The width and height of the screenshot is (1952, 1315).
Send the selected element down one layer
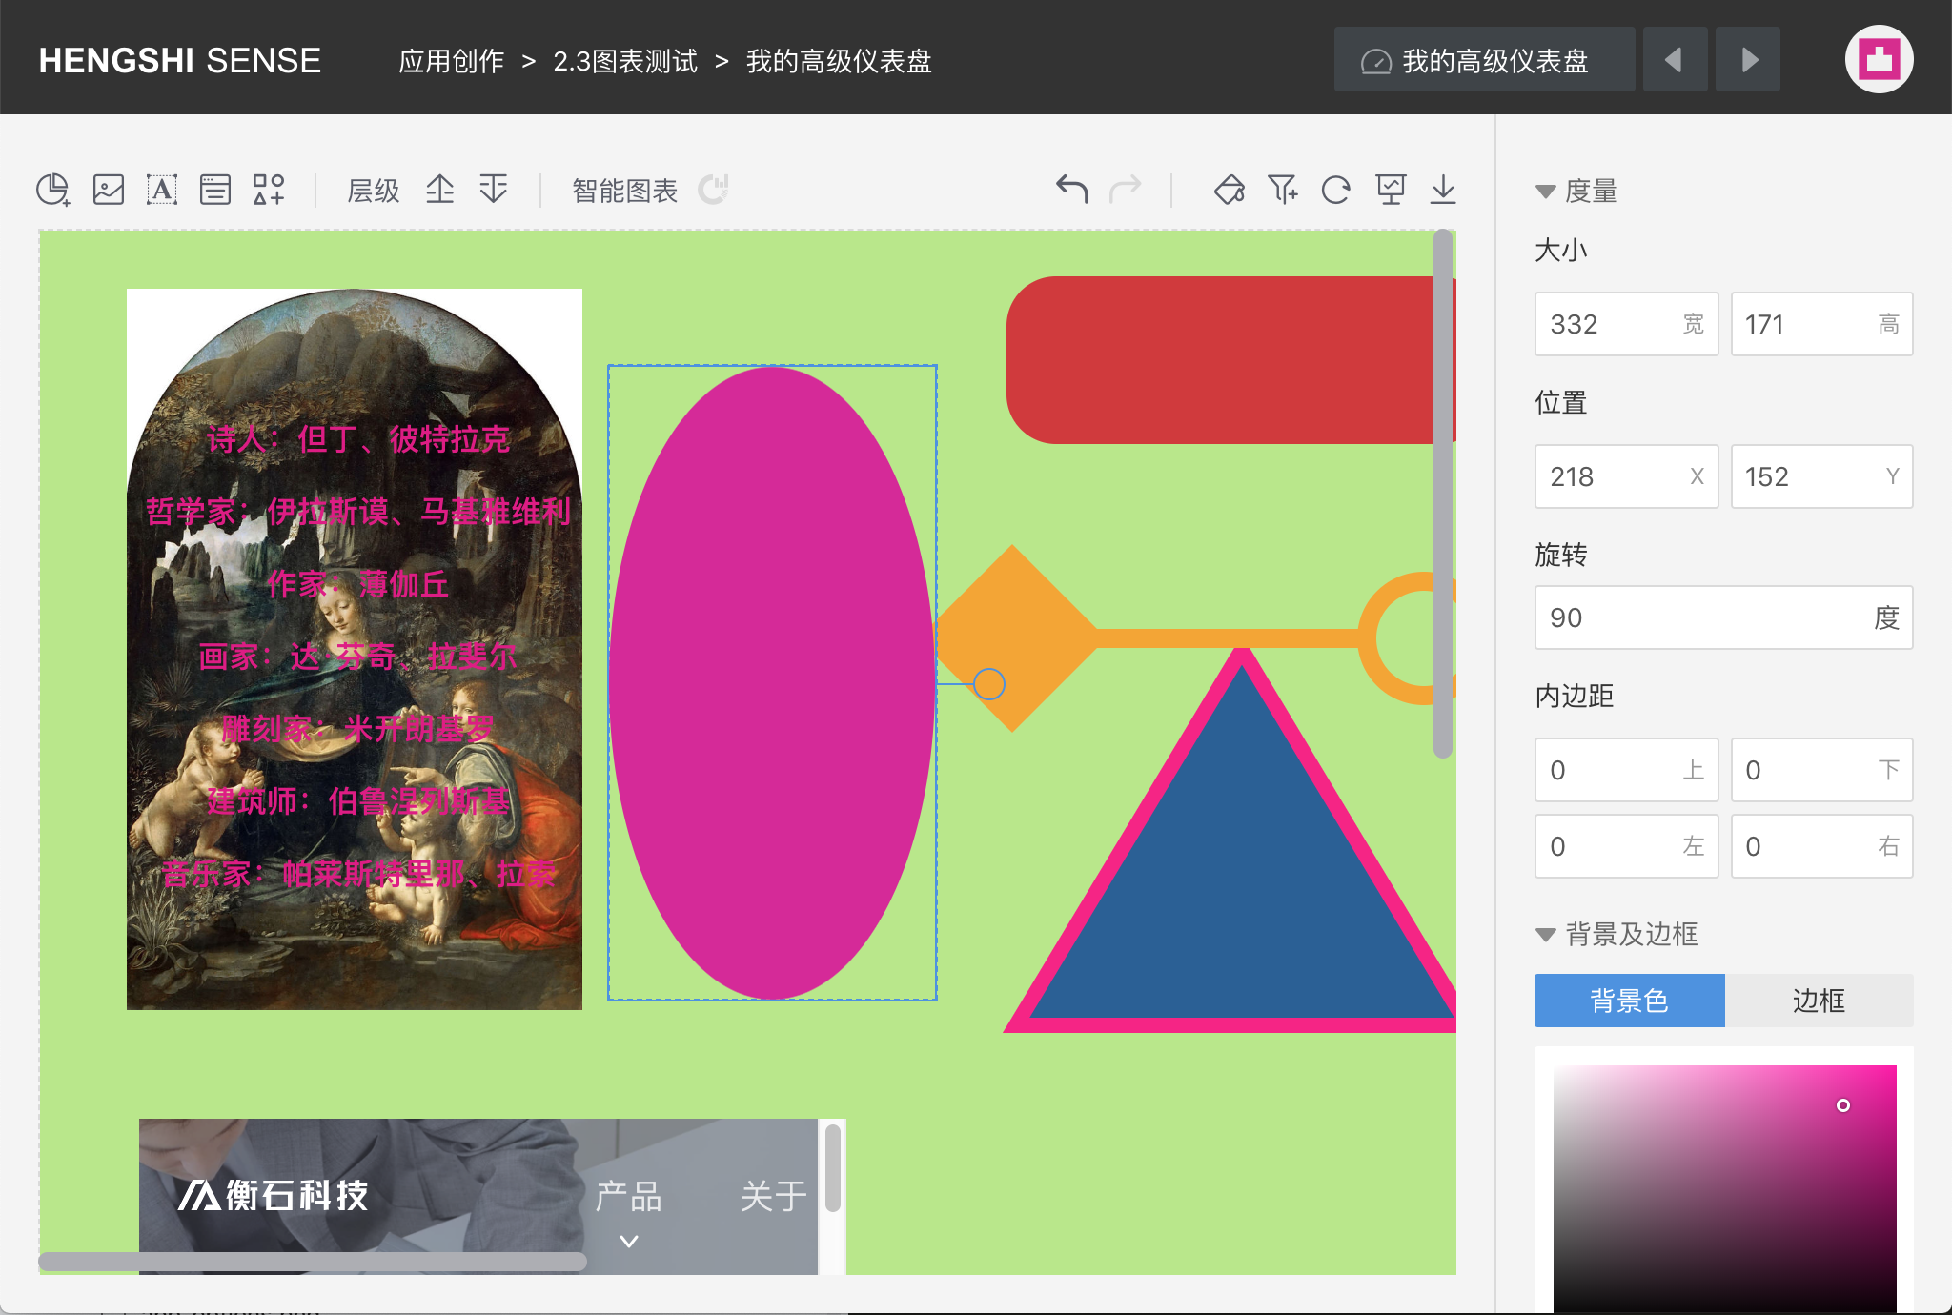[494, 190]
